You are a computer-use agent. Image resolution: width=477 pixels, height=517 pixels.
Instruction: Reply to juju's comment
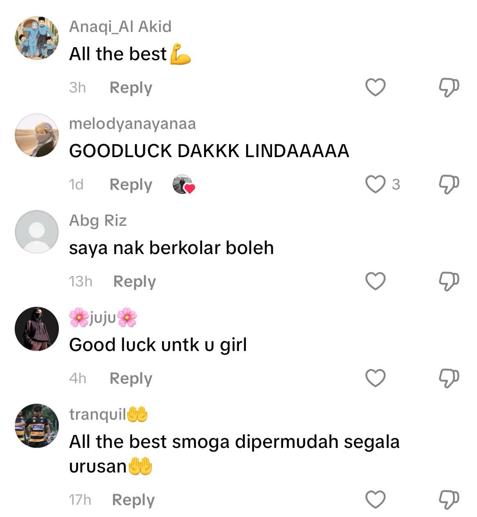tap(131, 379)
